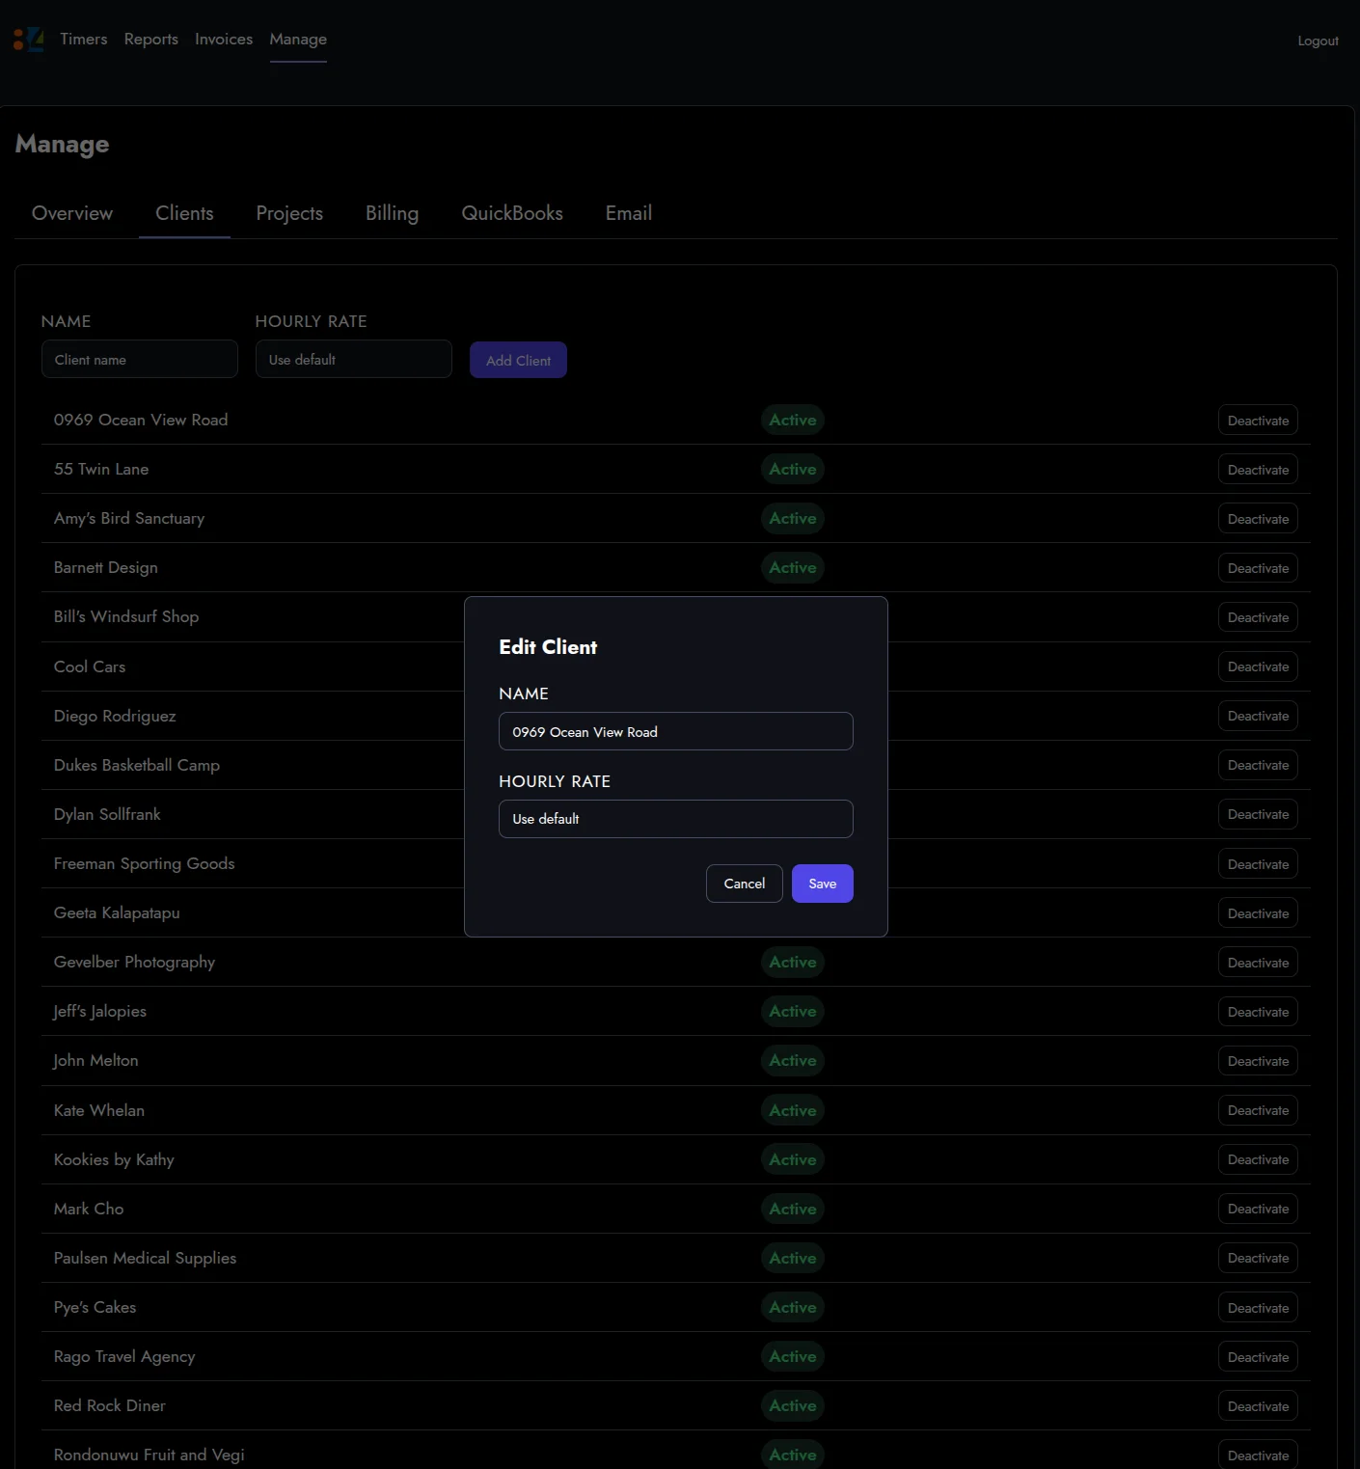Click the Hourly Rate field in Edit Client dialog
This screenshot has width=1360, height=1469.
tap(675, 819)
